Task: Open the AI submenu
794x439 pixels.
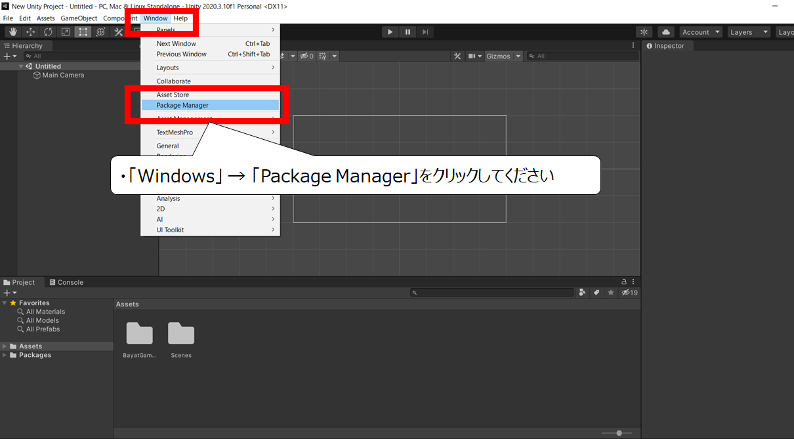Action: (x=211, y=219)
